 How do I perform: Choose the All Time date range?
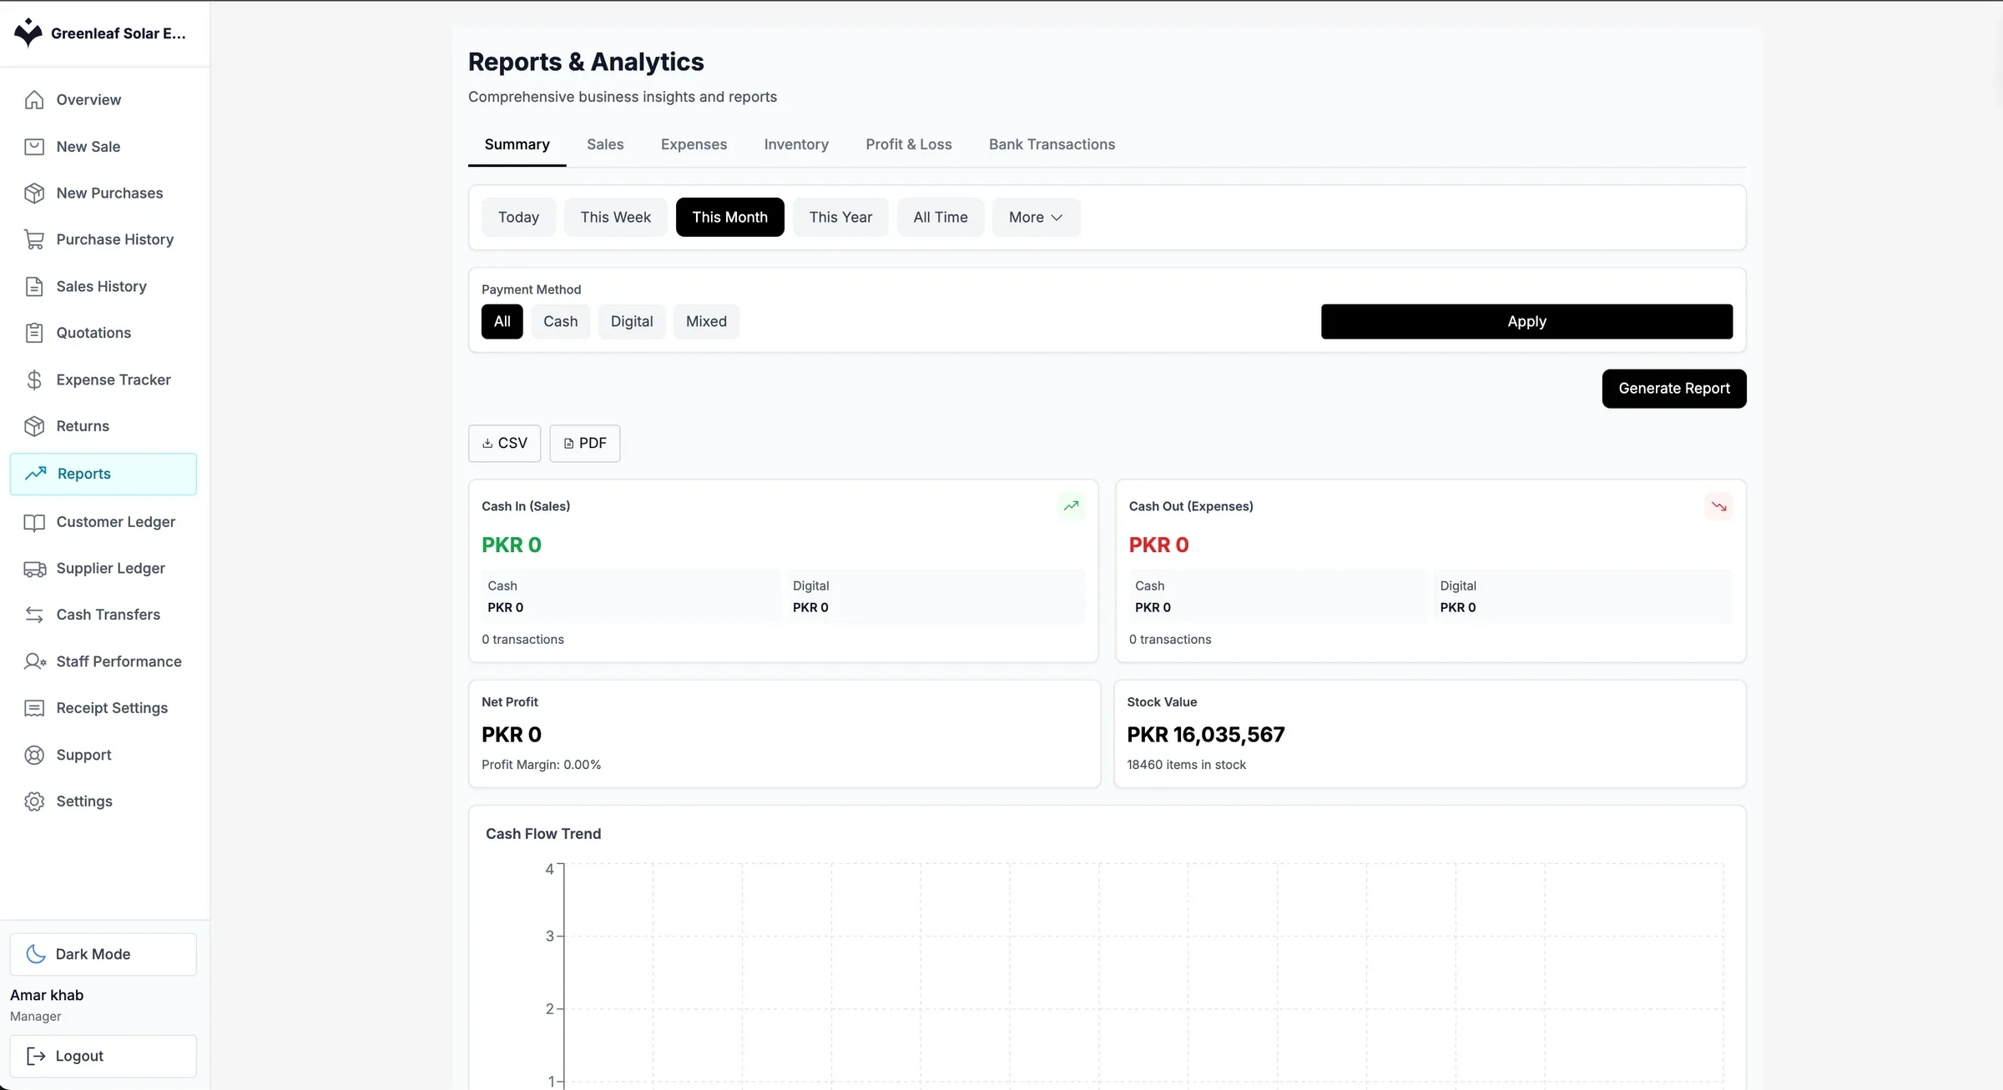[941, 217]
